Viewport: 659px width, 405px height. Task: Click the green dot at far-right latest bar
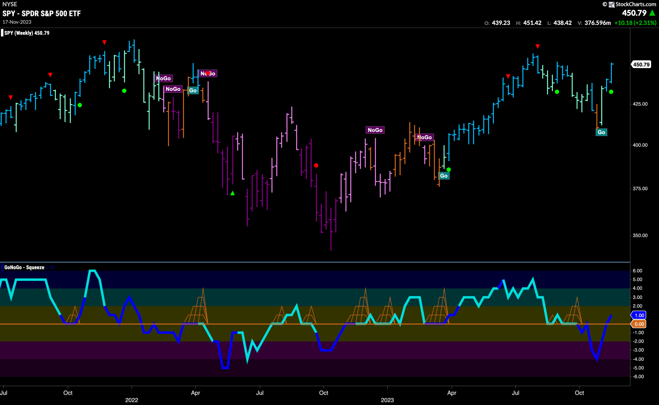click(x=611, y=92)
